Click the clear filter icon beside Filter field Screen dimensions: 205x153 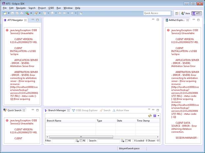point(77,141)
